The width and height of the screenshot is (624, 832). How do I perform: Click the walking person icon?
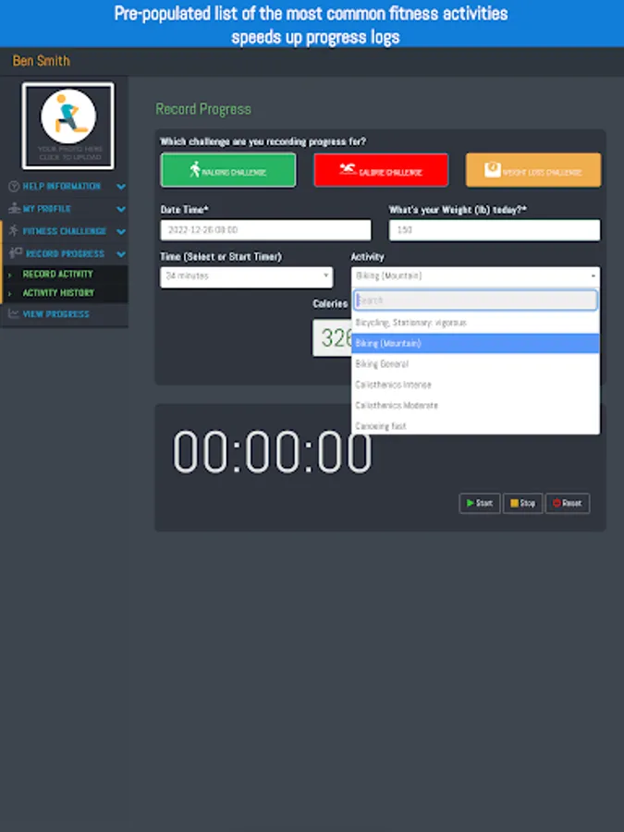[195, 169]
